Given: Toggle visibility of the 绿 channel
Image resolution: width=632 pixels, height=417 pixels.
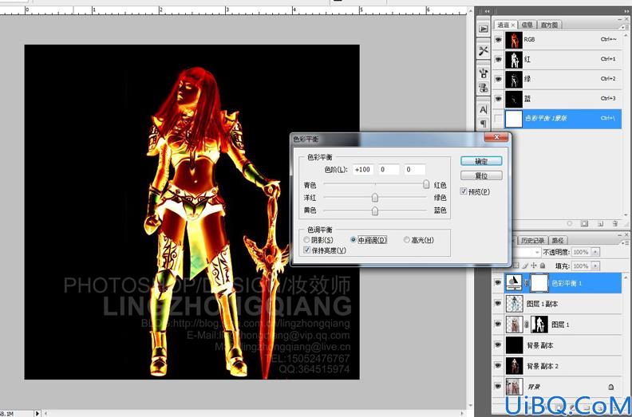Looking at the screenshot, I should click(x=499, y=79).
